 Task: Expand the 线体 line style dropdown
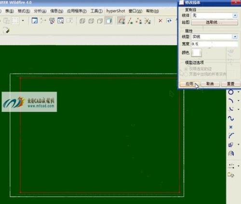pyautogui.click(x=235, y=15)
